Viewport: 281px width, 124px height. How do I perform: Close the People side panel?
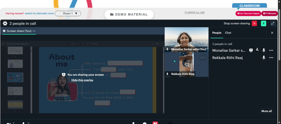pos(272,33)
